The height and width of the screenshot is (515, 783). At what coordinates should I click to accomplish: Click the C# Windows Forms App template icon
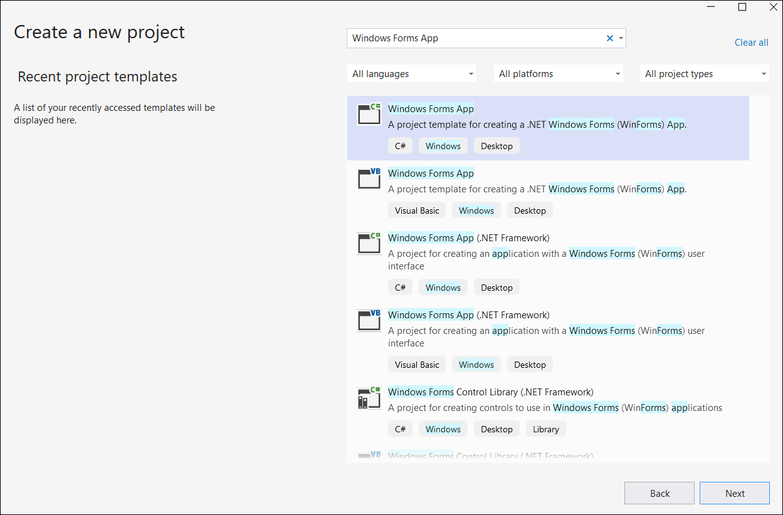tap(369, 115)
